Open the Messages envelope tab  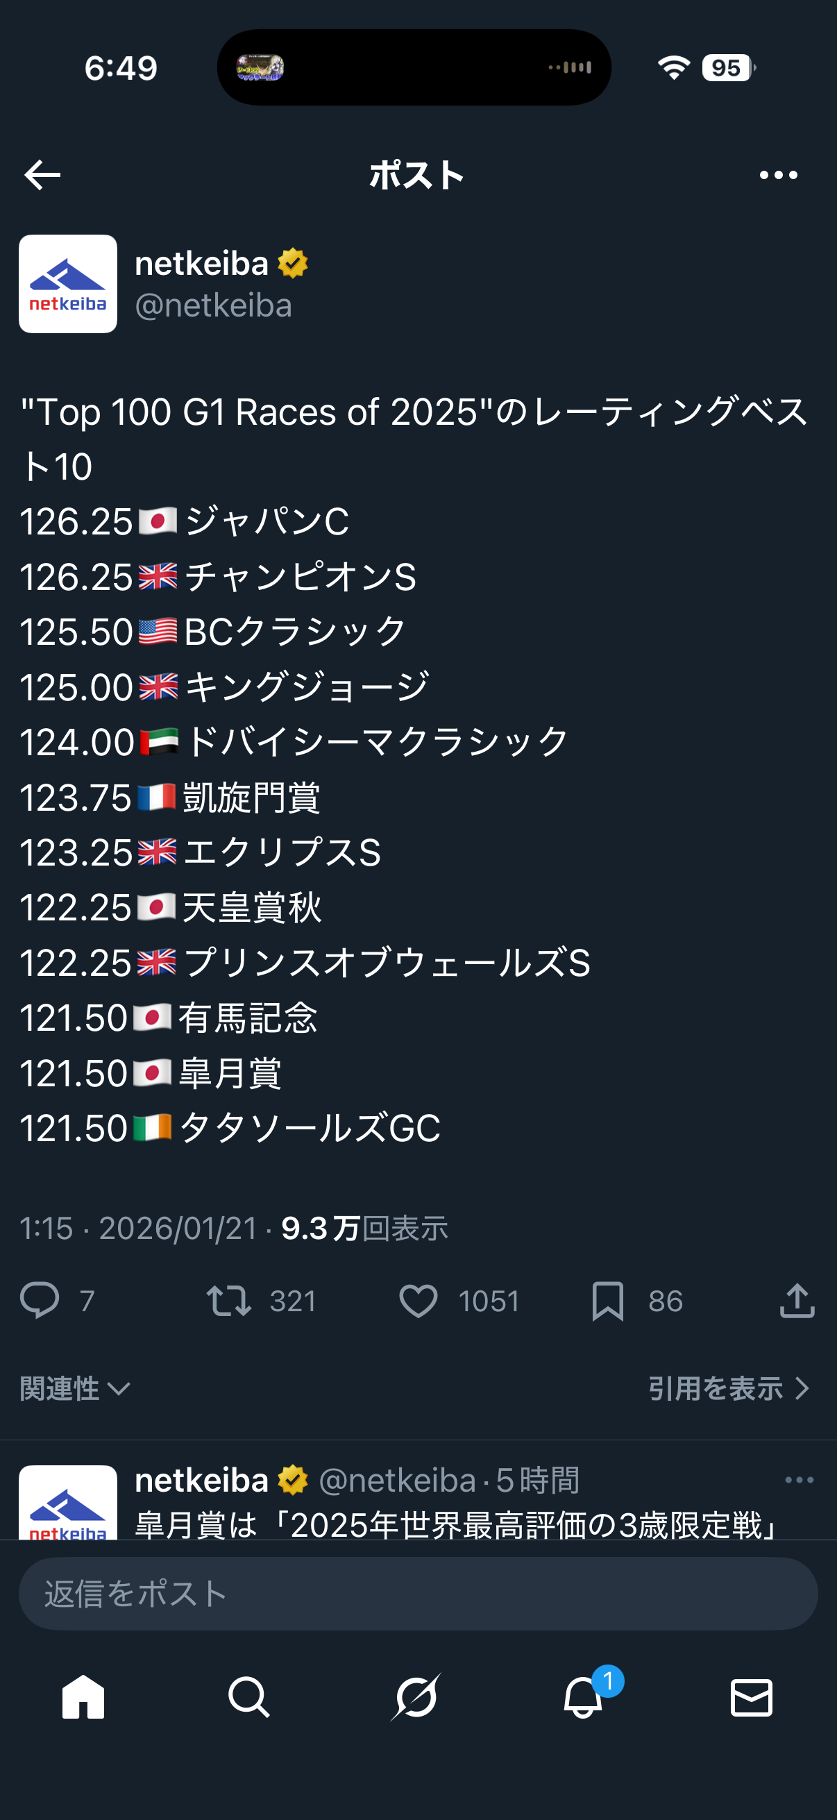click(751, 1697)
